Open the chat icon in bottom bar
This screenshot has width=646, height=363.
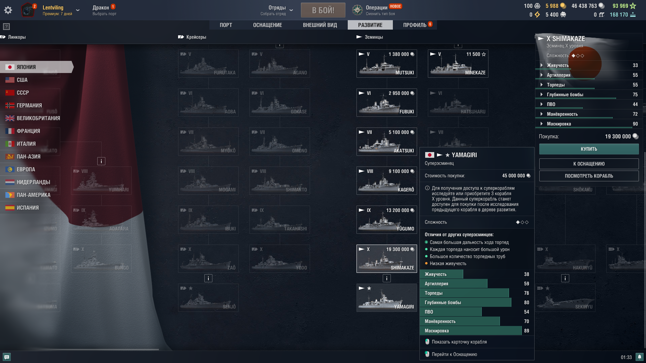pyautogui.click(x=7, y=357)
